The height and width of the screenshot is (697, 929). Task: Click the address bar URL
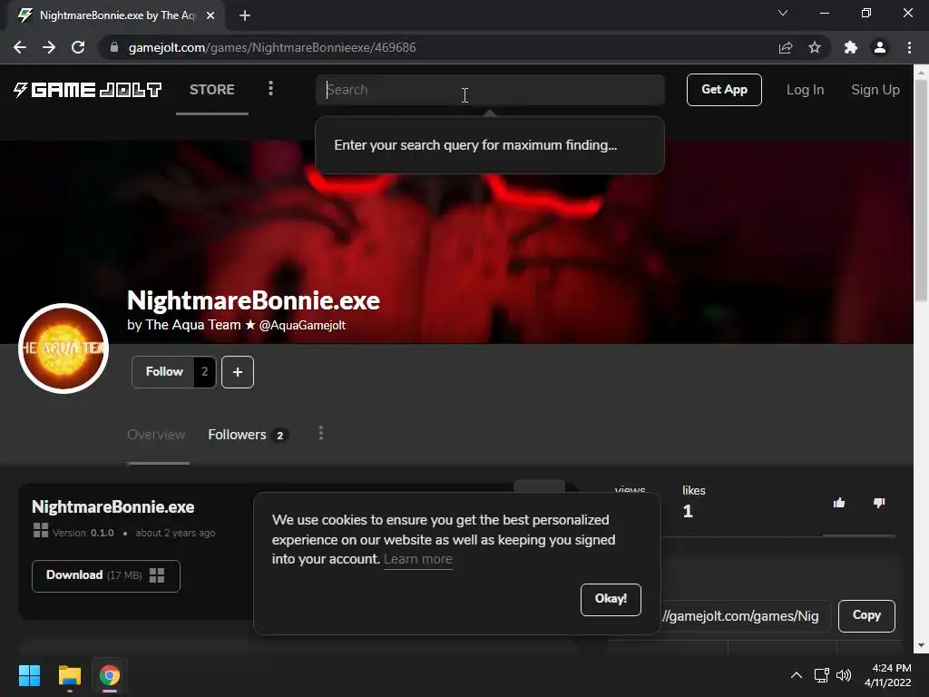(x=272, y=47)
